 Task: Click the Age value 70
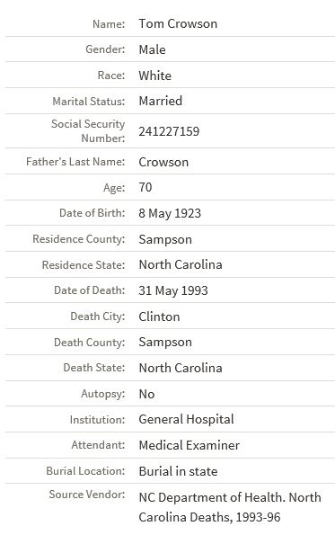click(x=145, y=187)
